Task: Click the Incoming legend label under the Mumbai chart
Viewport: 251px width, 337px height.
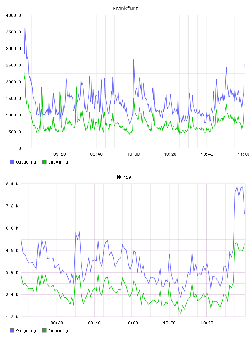Action: [58, 331]
